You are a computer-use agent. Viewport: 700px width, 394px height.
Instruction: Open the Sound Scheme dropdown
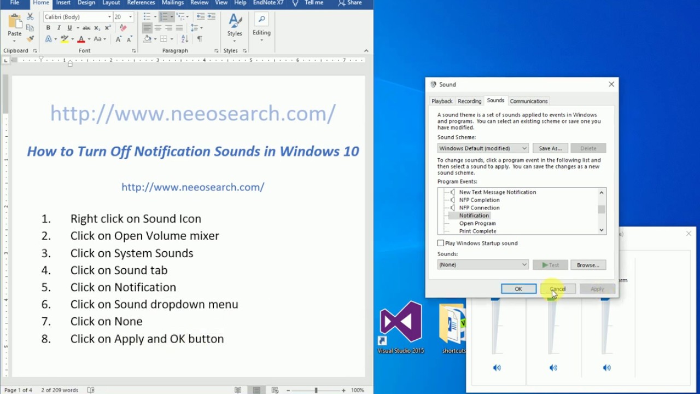coord(483,148)
